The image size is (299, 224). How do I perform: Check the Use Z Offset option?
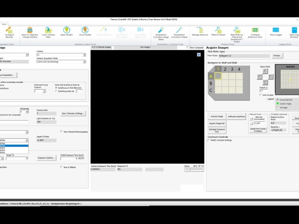pyautogui.click(x=62, y=167)
